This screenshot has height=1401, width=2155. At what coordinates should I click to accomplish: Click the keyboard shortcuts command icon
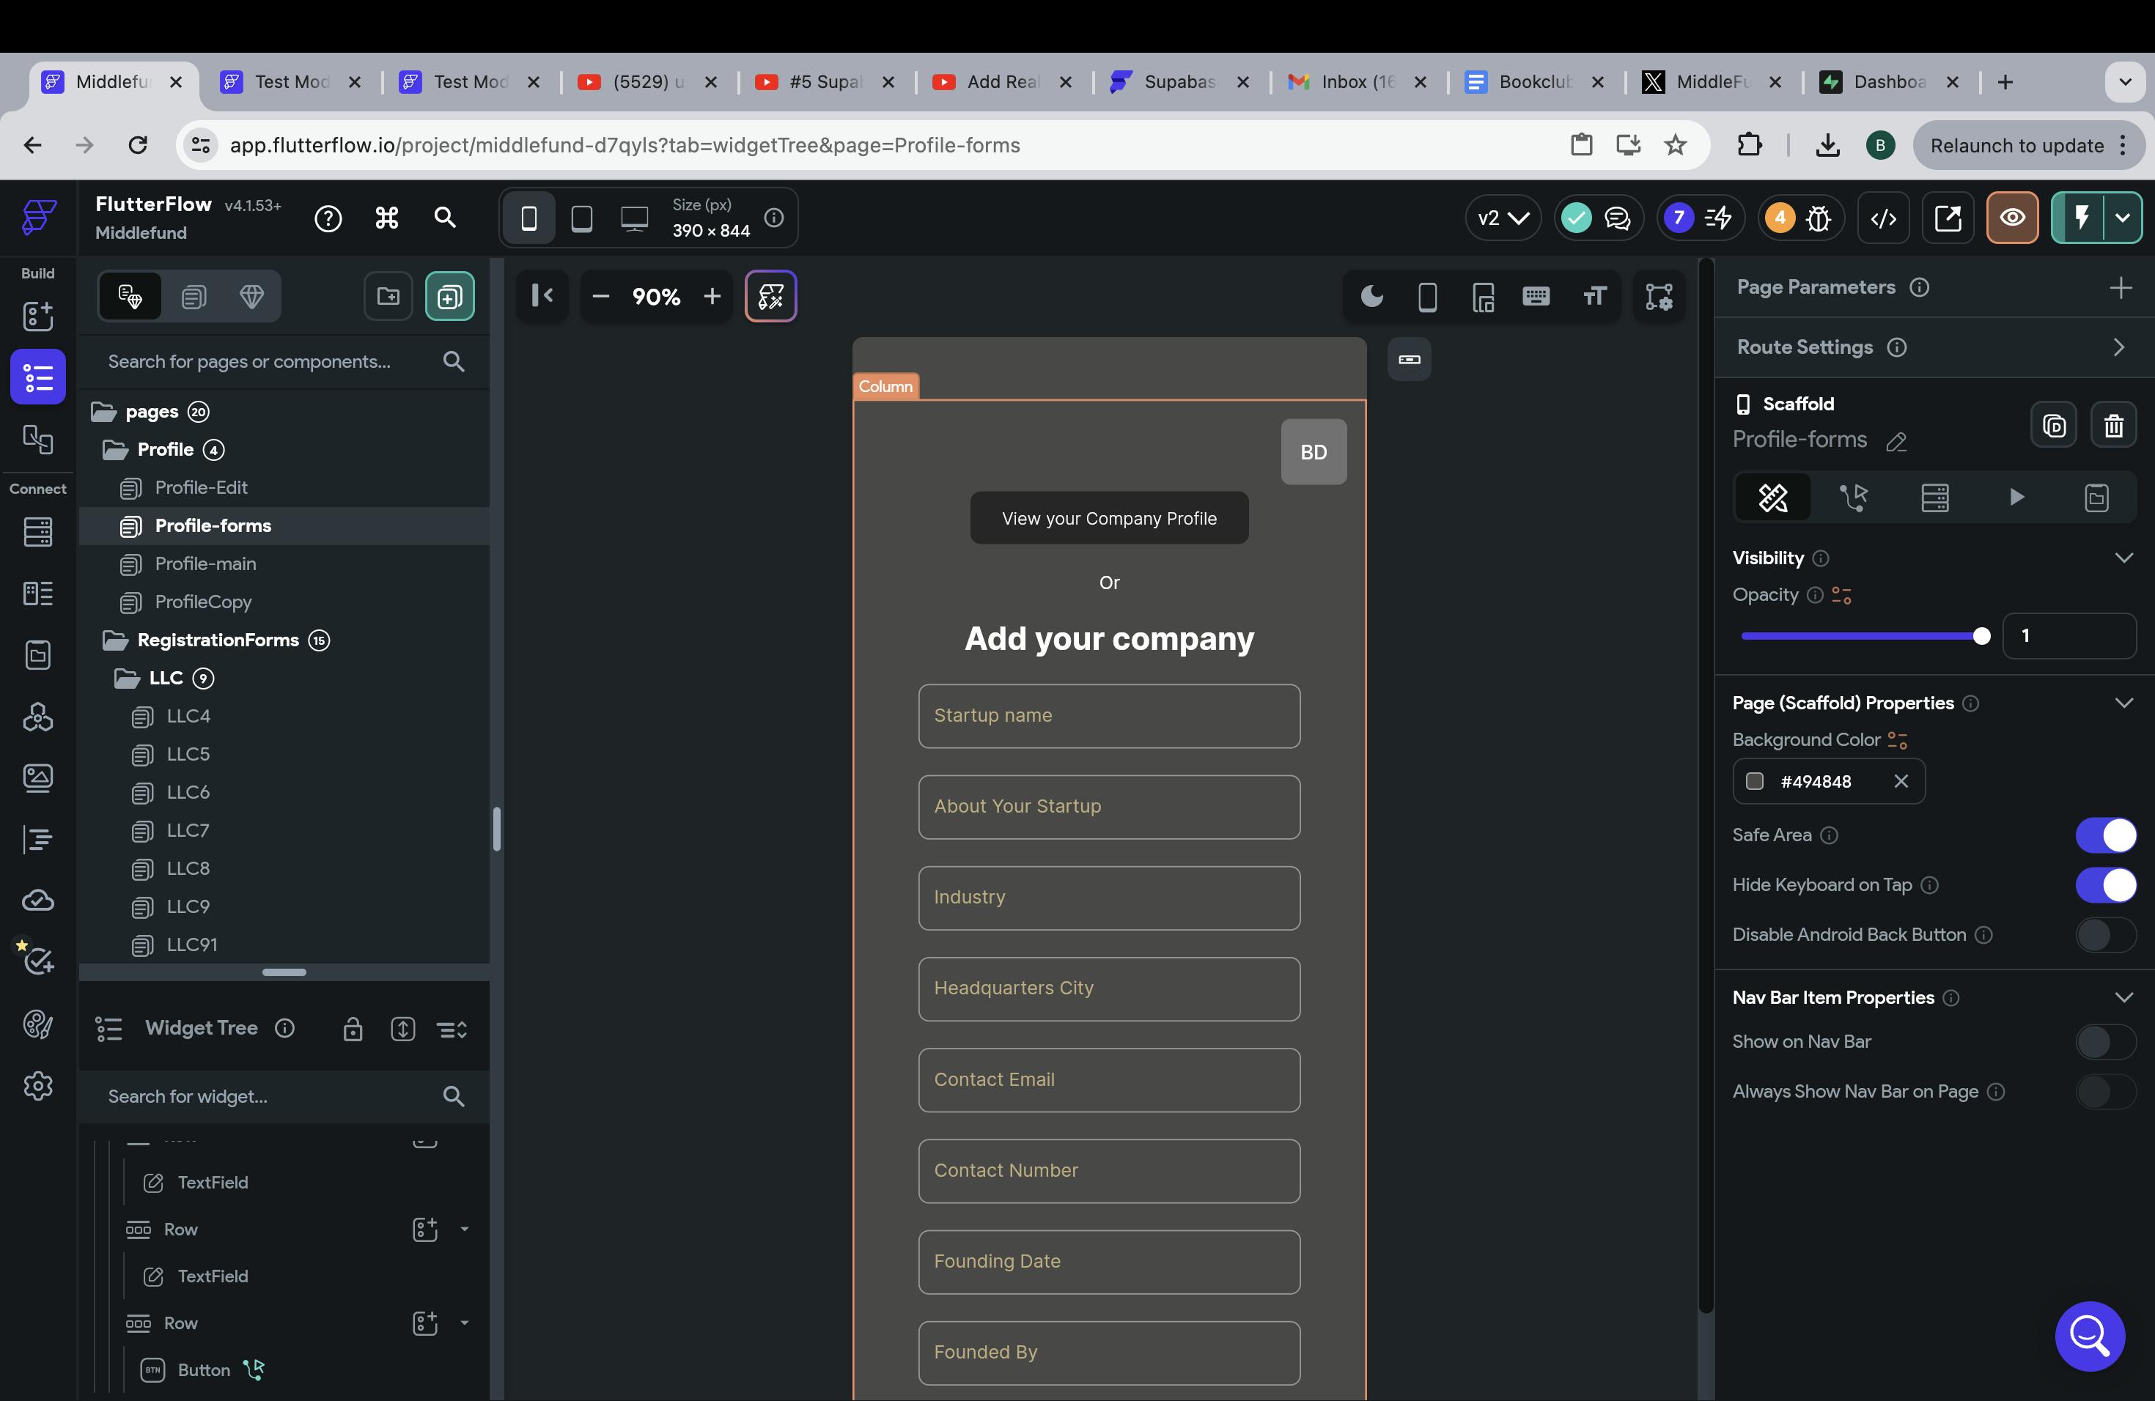[x=386, y=218]
